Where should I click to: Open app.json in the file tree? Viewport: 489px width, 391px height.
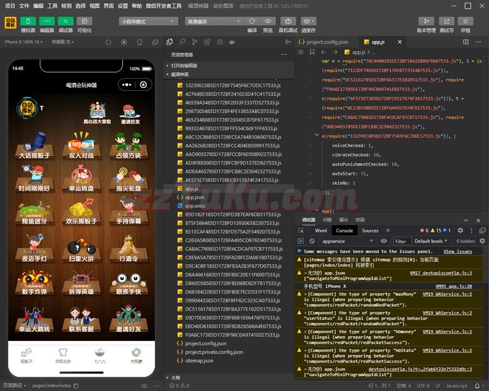pyautogui.click(x=195, y=197)
